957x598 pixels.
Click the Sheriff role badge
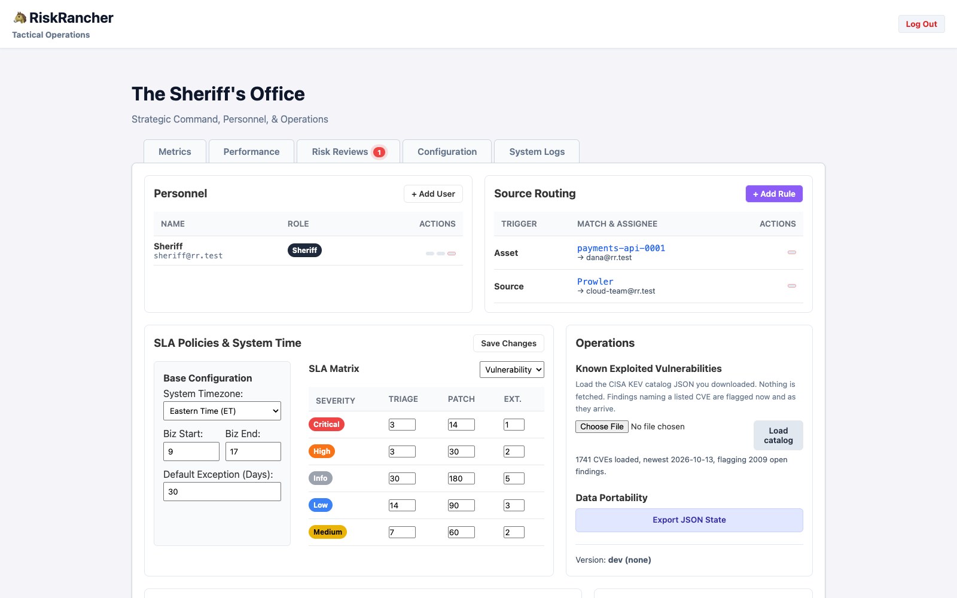coord(304,251)
